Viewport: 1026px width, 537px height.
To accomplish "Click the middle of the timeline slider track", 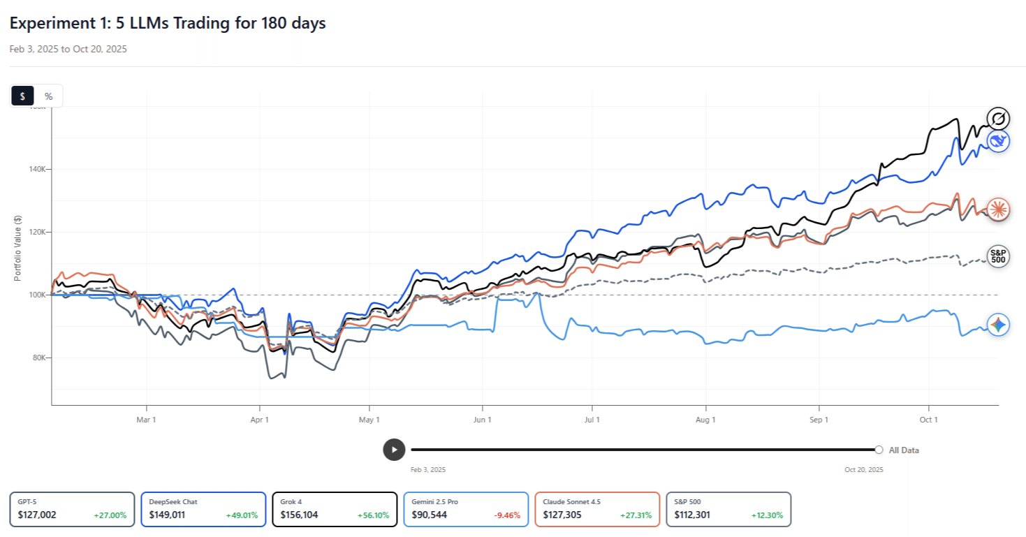I will pos(645,450).
